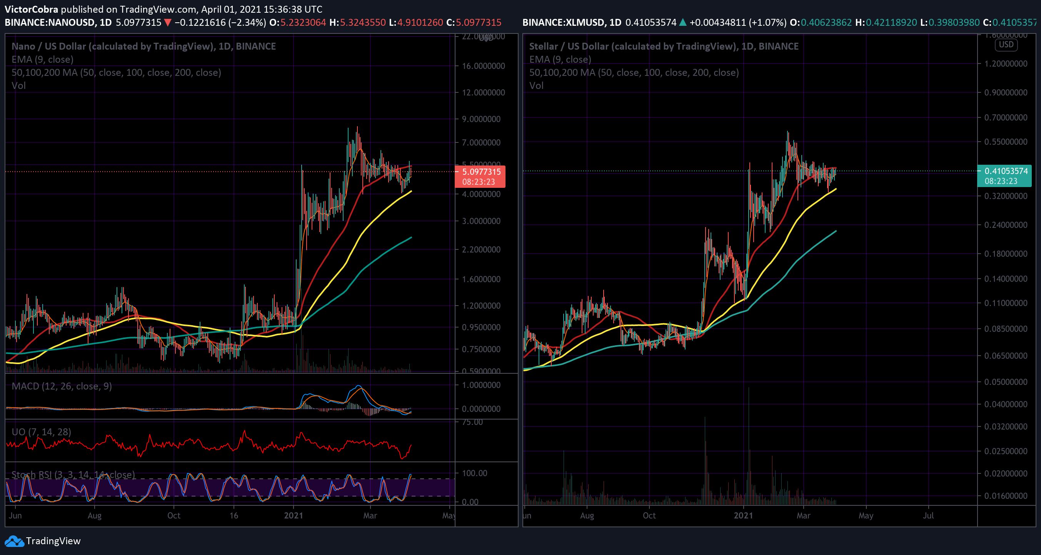
Task: Click the Oct label on Nano time axis
Action: coord(174,515)
